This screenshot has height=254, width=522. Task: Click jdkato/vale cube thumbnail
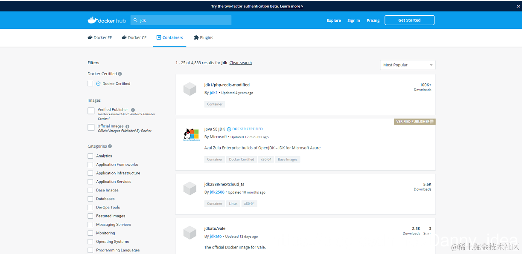click(x=190, y=233)
